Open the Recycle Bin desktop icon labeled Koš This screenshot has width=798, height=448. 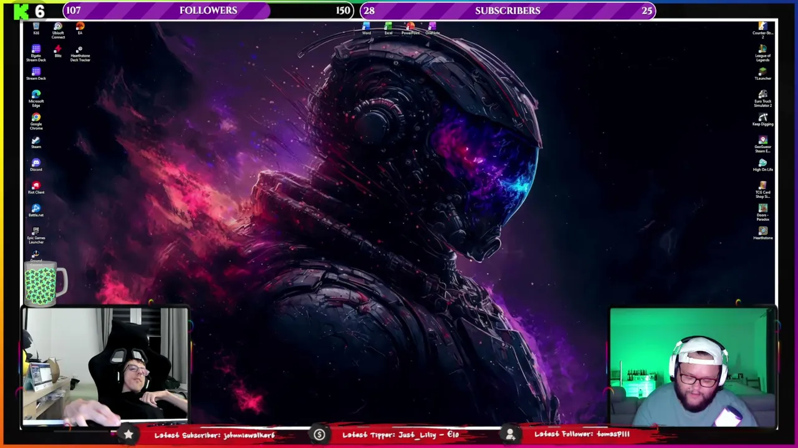point(36,28)
